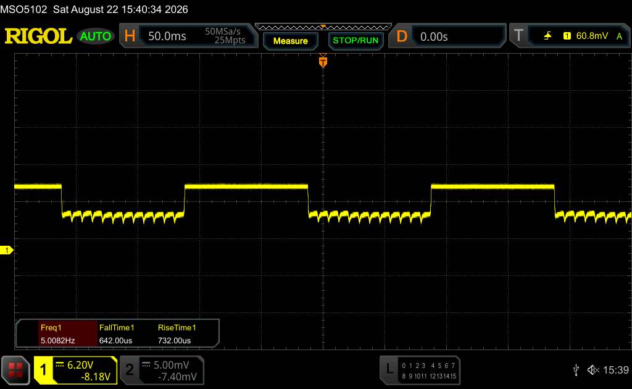
Task: Click the 642.00us fall time value
Action: click(x=115, y=341)
